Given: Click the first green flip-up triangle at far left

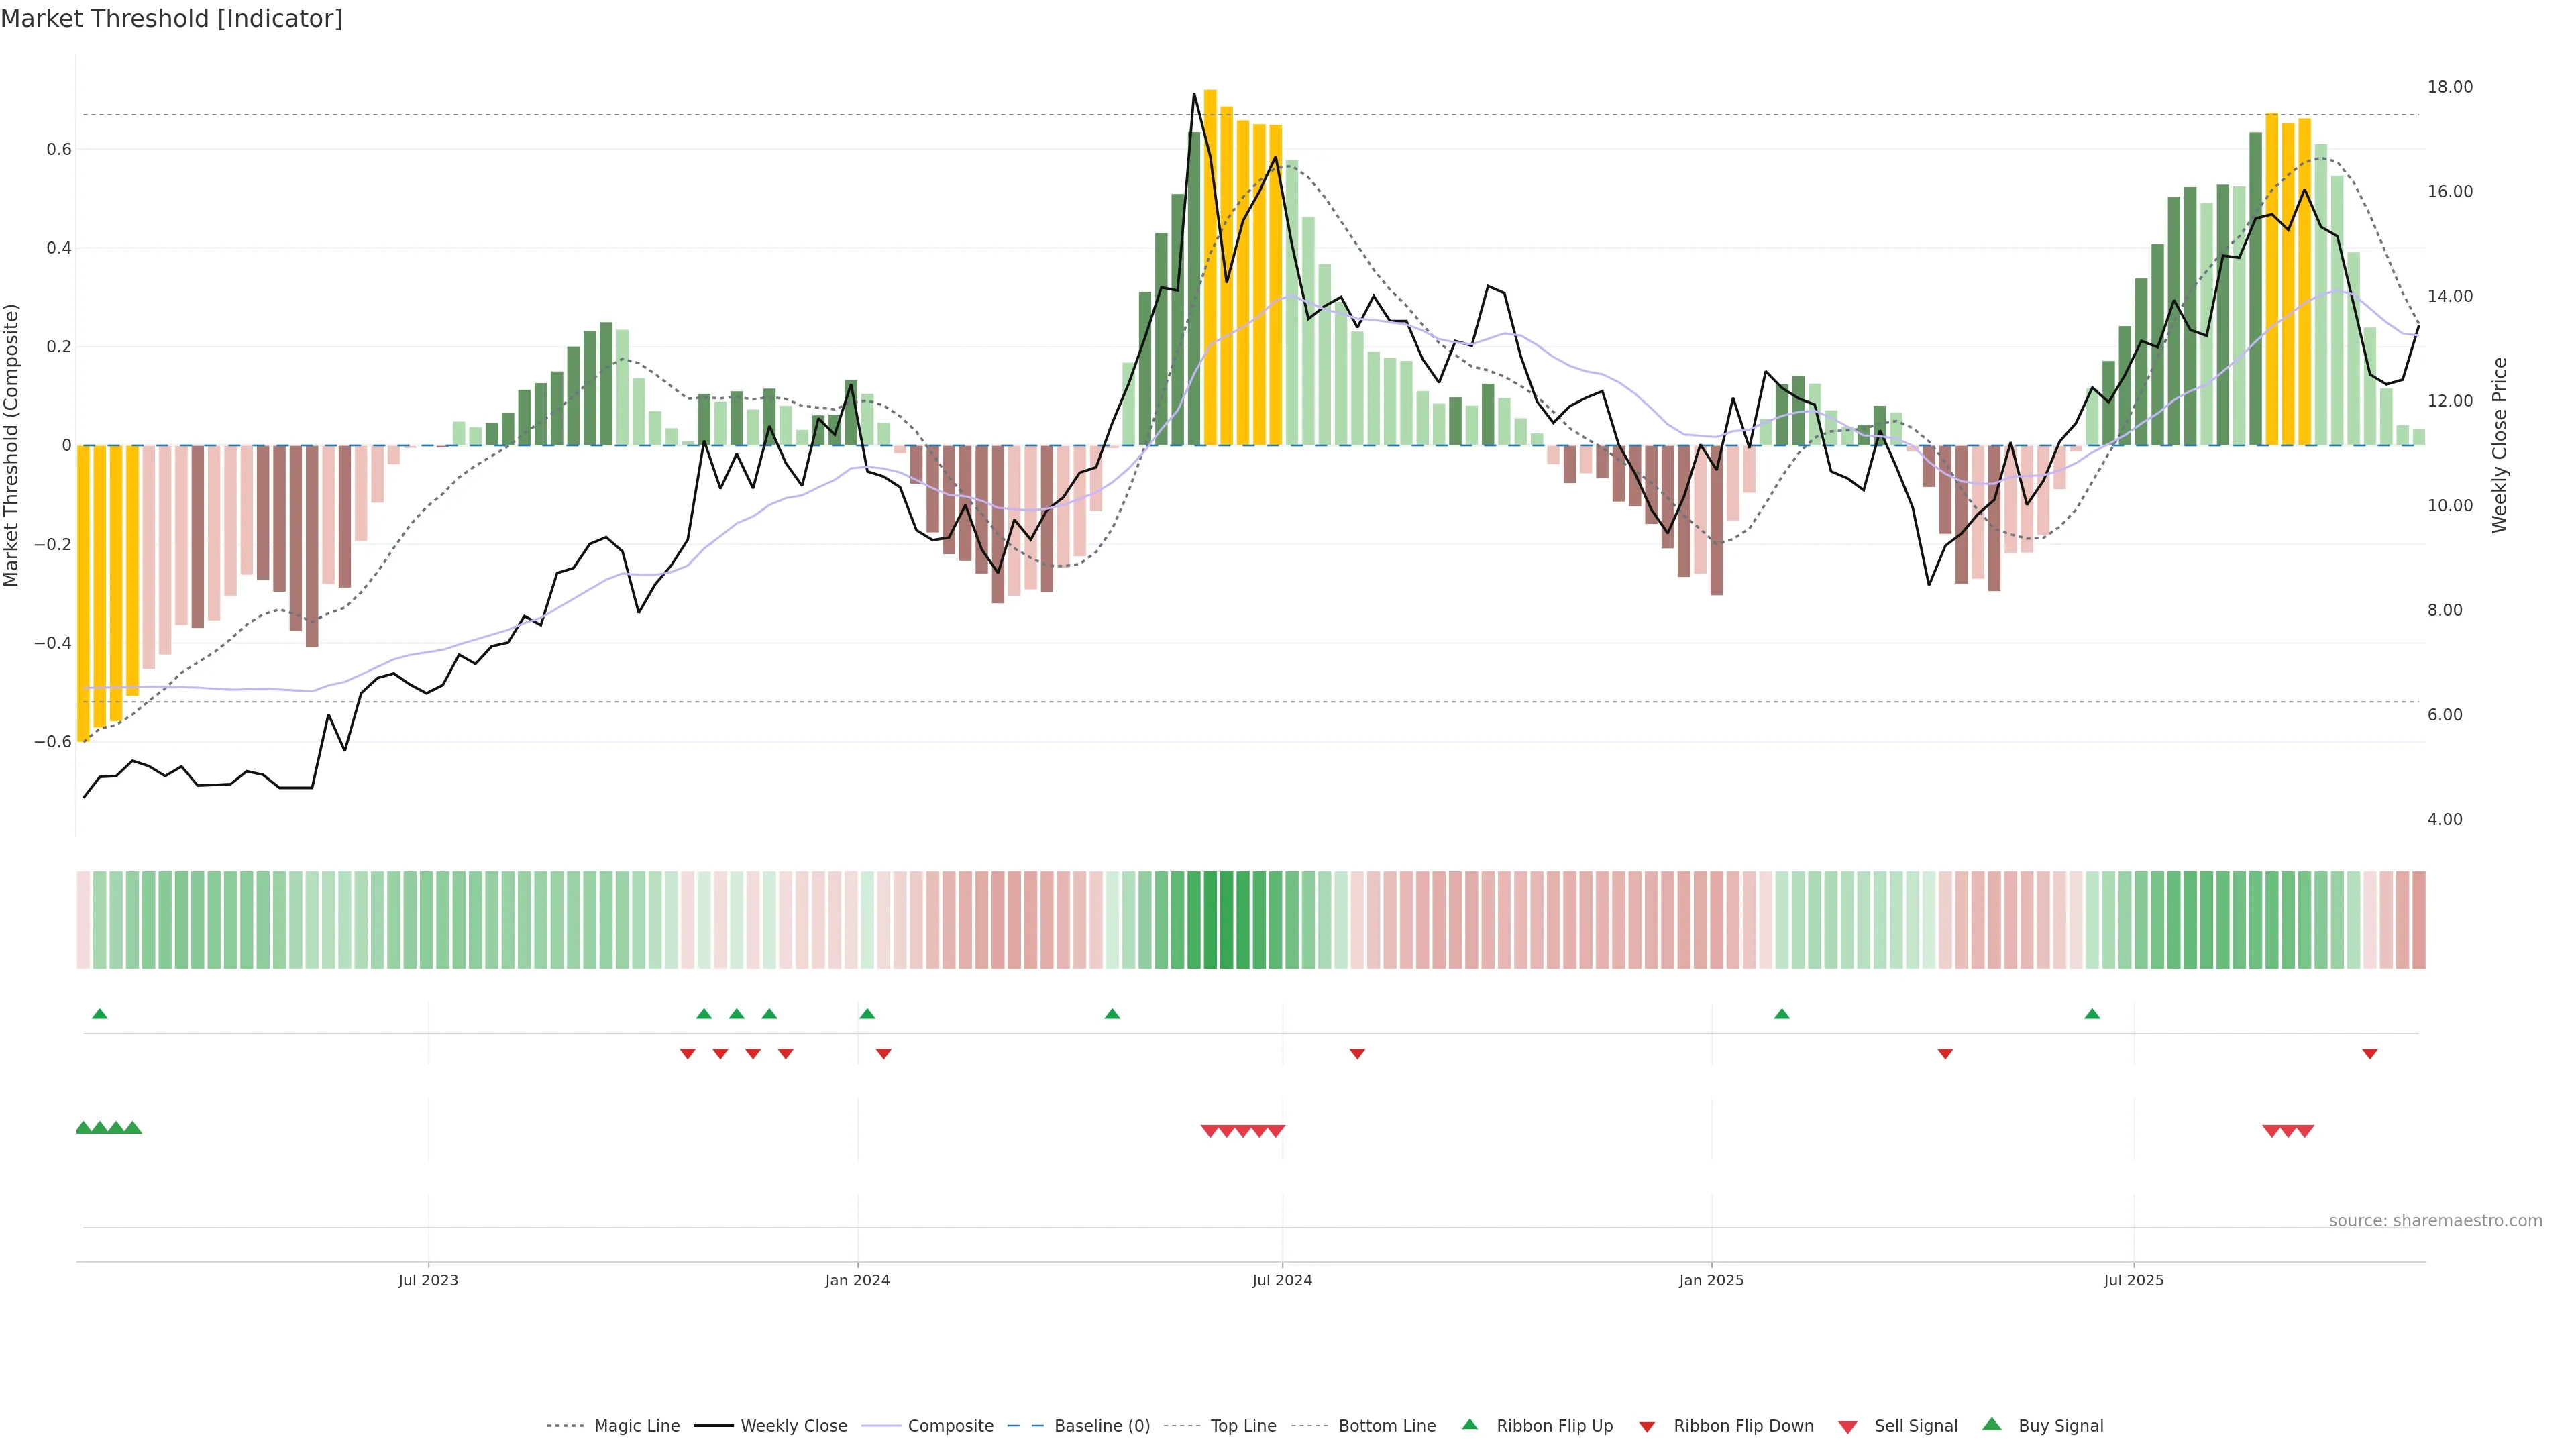Looking at the screenshot, I should click(x=99, y=1014).
